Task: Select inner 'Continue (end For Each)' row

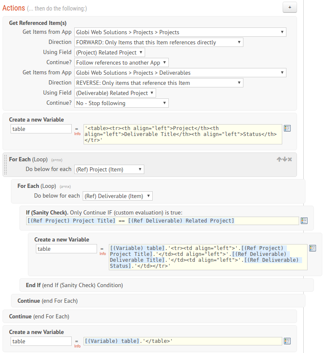Action: click(x=158, y=301)
